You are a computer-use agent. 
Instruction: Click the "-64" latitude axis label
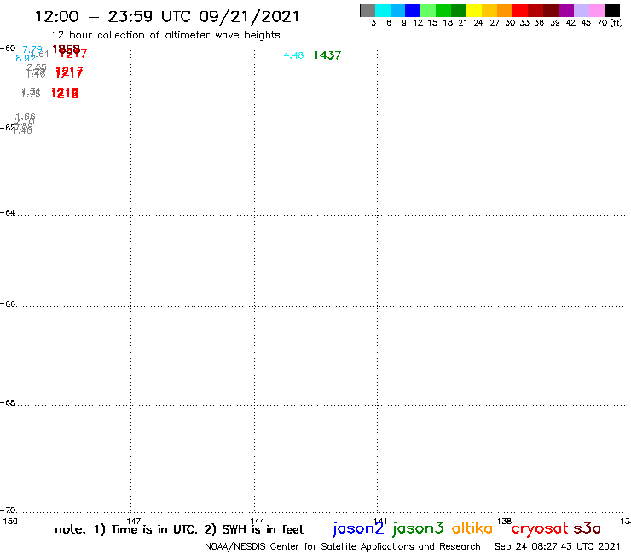[x=8, y=212]
